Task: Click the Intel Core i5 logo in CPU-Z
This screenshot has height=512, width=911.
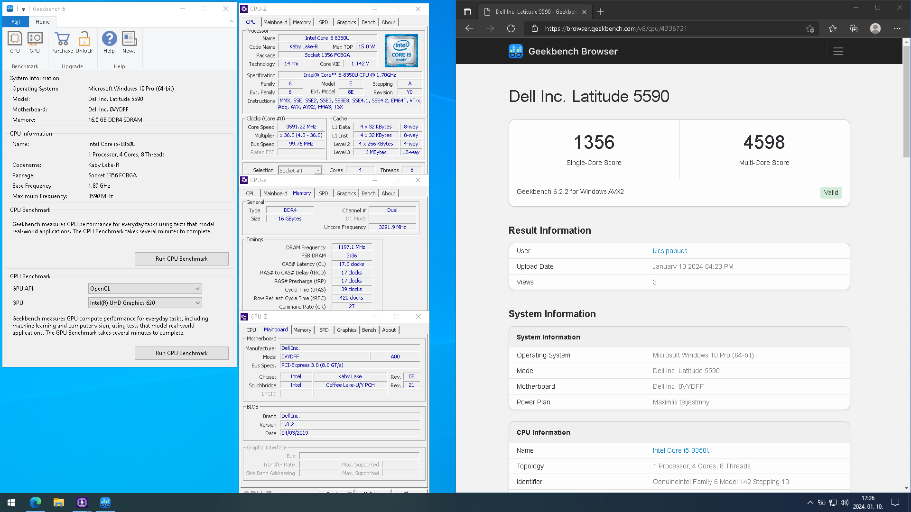Action: [x=401, y=51]
